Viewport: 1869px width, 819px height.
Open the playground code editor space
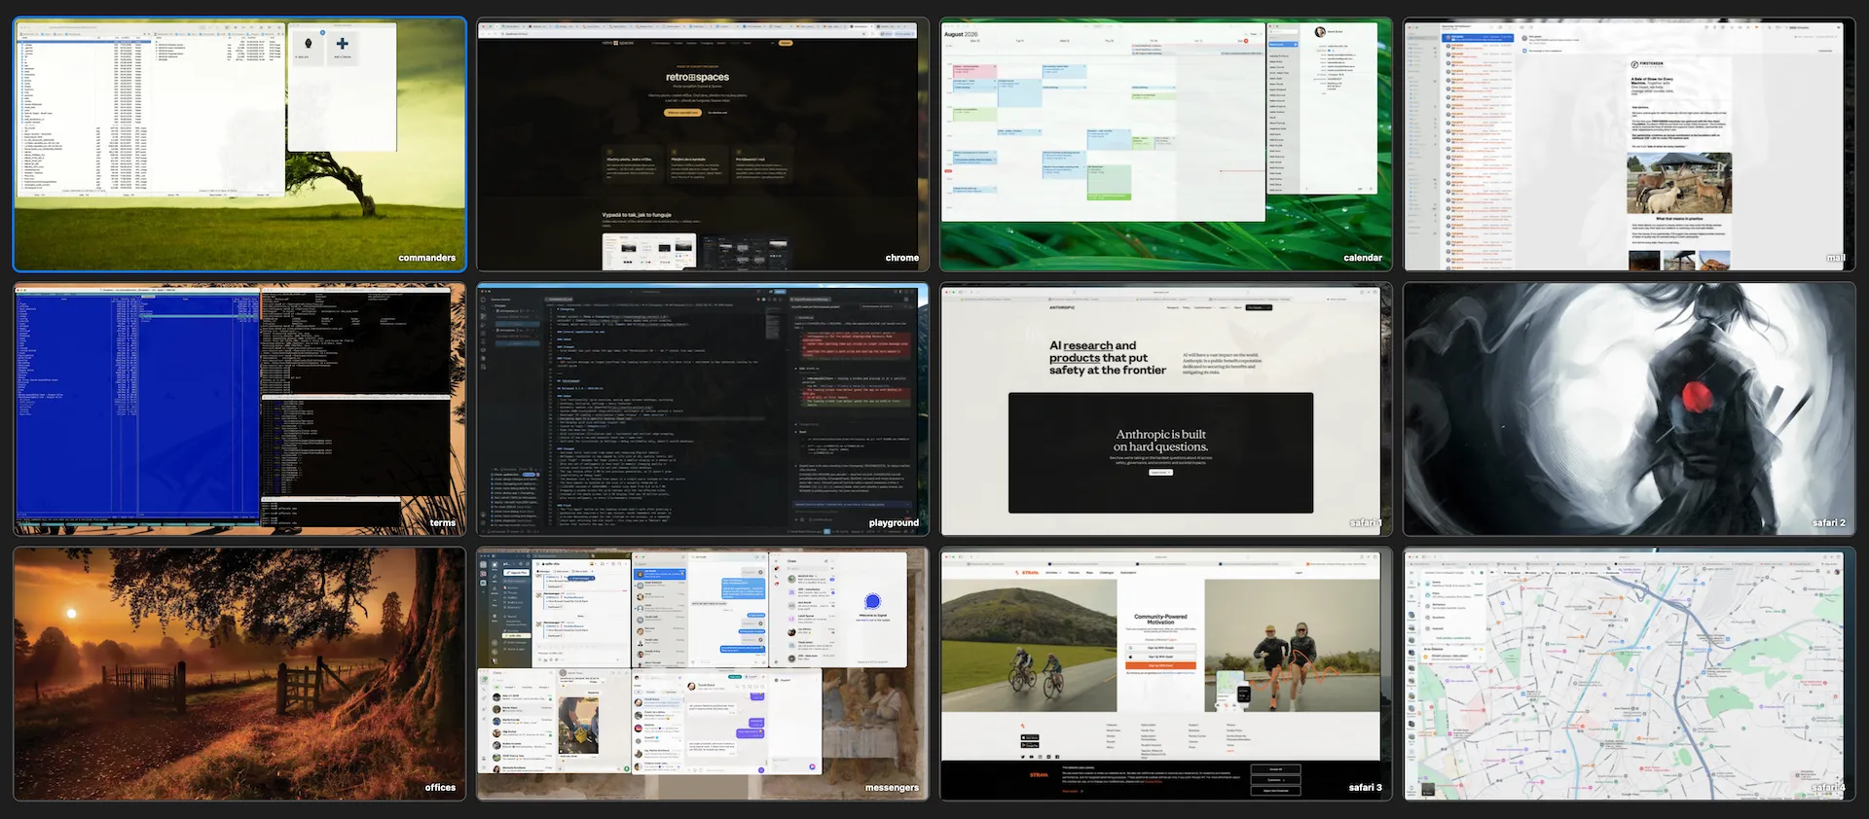[703, 409]
